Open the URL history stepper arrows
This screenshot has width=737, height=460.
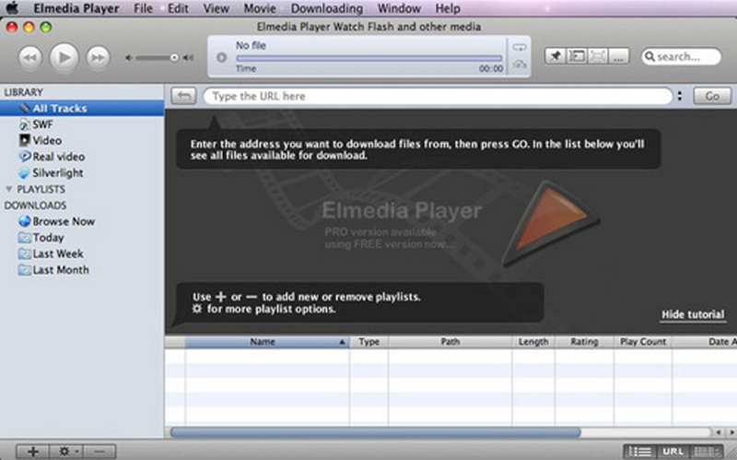pyautogui.click(x=680, y=96)
